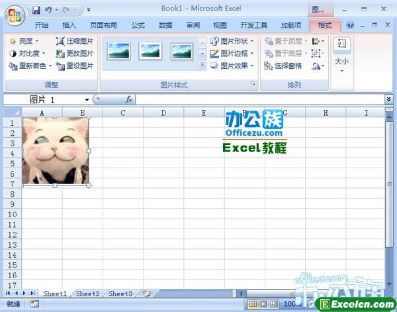
Task: Click the fx insert function icon
Action: click(129, 99)
